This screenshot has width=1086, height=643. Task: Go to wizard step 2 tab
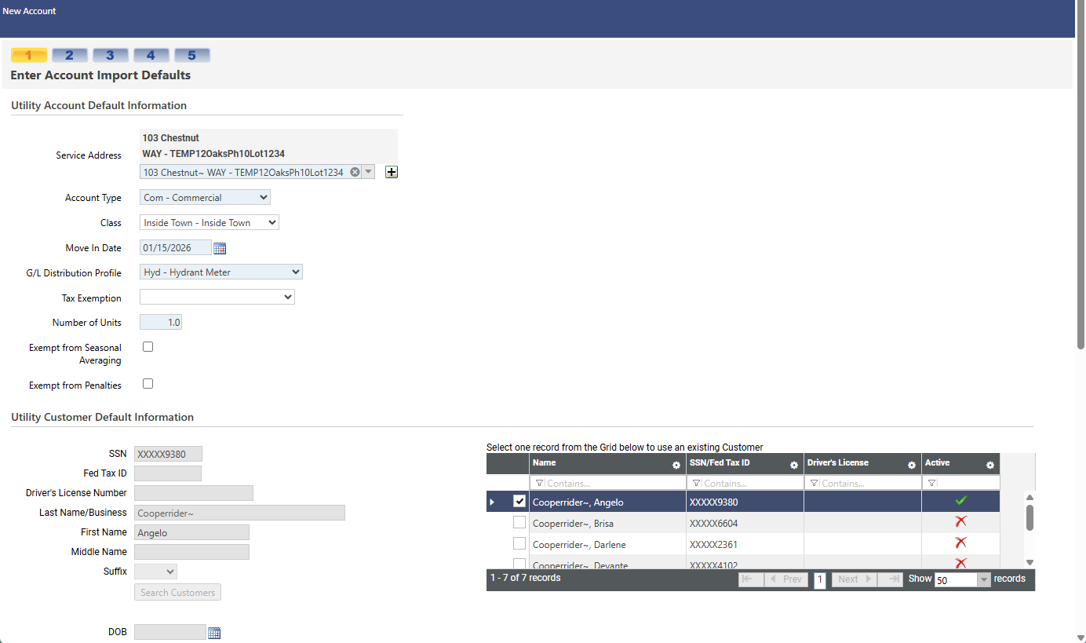pos(69,55)
